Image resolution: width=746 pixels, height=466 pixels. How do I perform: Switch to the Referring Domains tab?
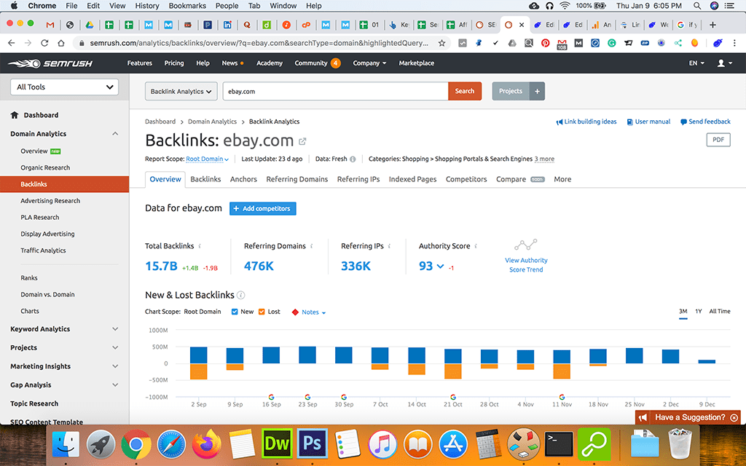pyautogui.click(x=297, y=179)
